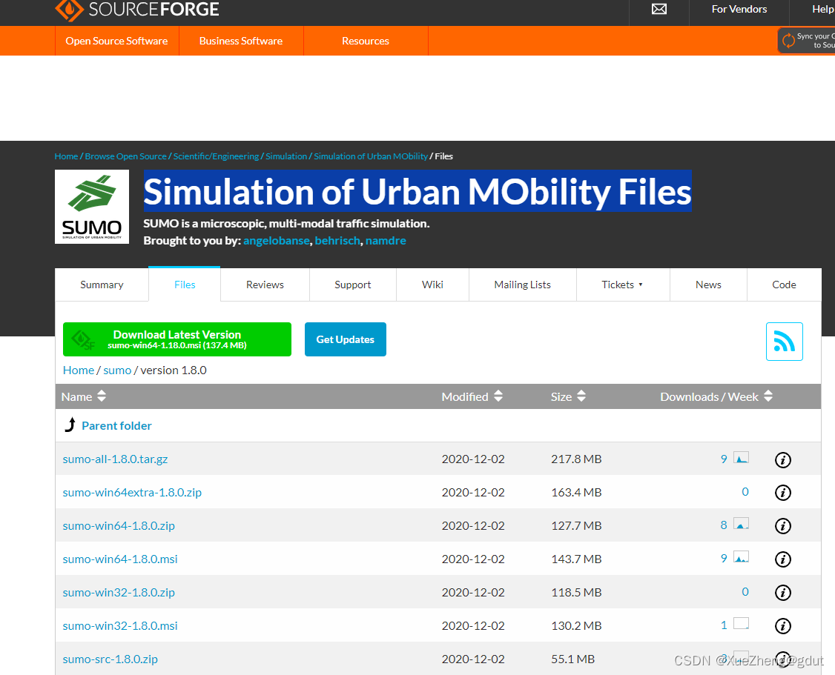
Task: Download sumo-win32-1.8.0.zip
Action: [119, 593]
